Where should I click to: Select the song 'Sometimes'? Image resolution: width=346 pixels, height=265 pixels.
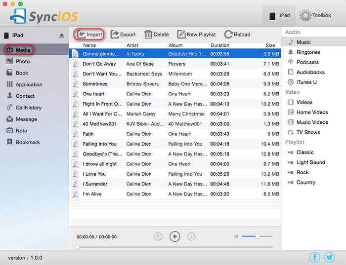[175, 84]
